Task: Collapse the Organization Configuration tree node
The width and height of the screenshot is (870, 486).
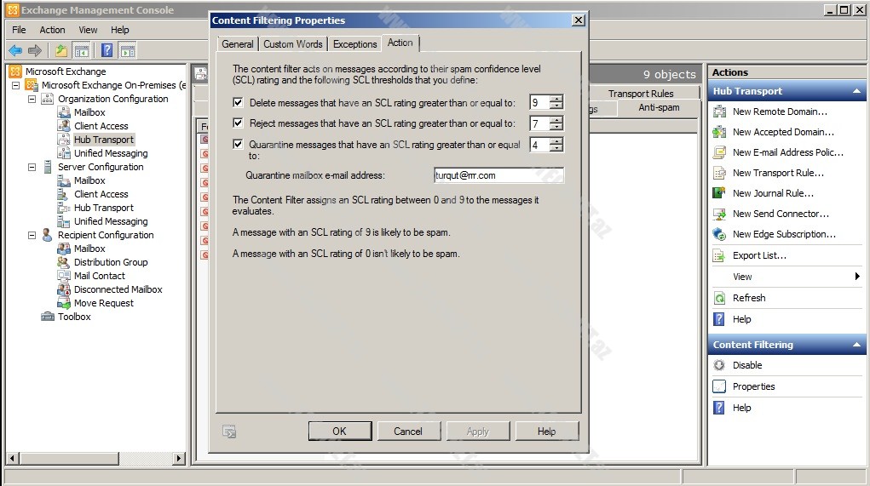Action: (32, 99)
